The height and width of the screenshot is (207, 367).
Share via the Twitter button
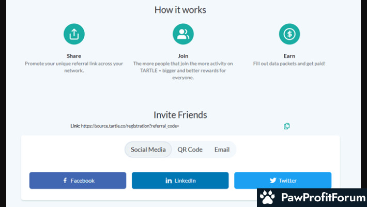(x=283, y=181)
